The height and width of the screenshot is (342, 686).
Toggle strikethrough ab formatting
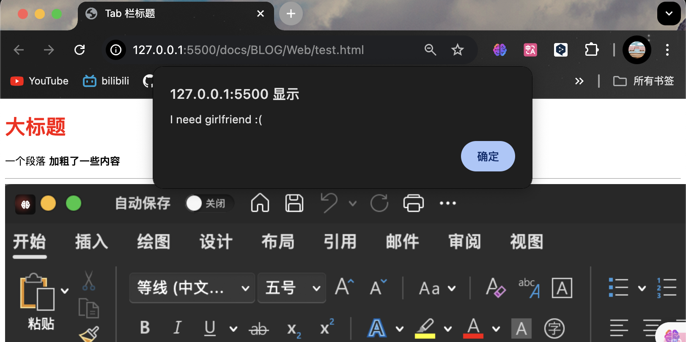259,328
